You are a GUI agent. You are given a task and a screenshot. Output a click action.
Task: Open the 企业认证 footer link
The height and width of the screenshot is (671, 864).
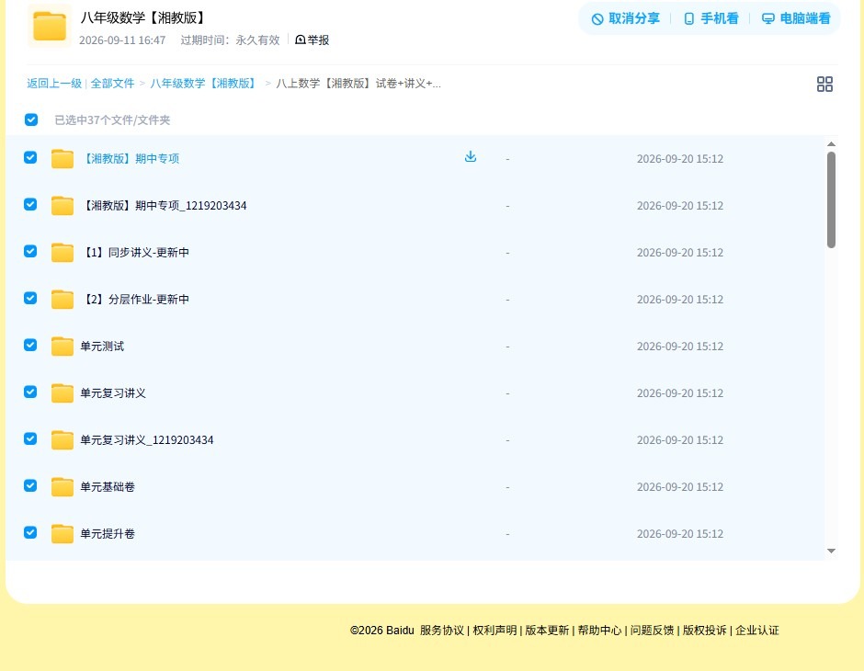coord(757,631)
